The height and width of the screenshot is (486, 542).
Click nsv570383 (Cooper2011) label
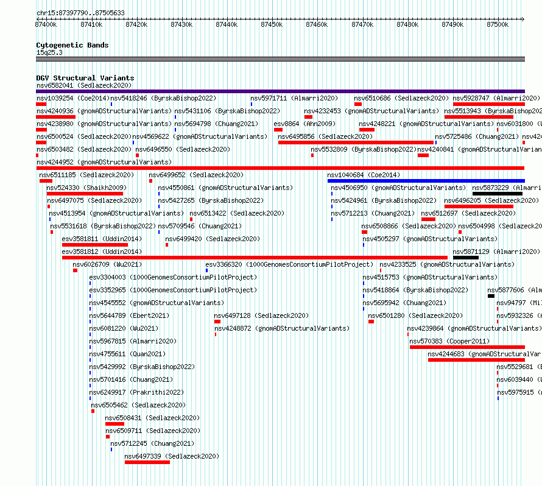tap(449, 341)
